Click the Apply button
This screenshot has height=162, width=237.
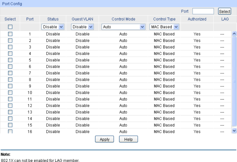(105, 139)
